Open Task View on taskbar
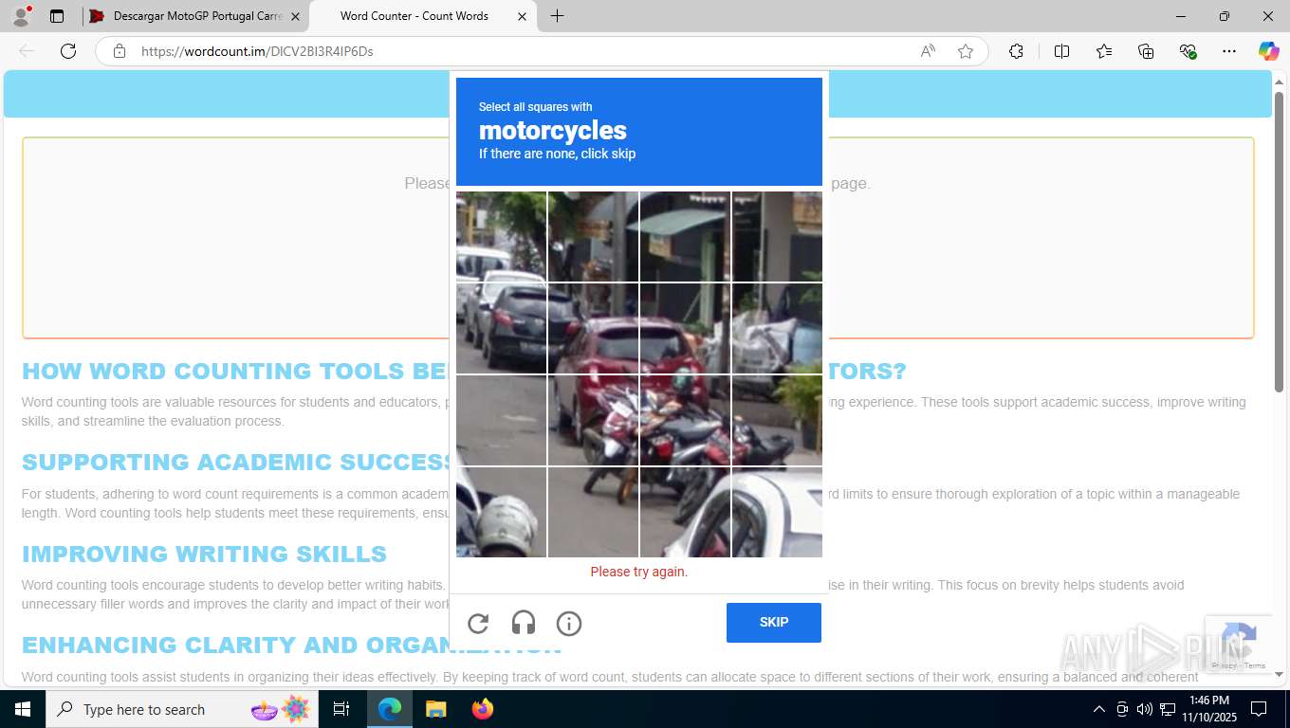Viewport: 1290px width, 728px height. coord(341,709)
